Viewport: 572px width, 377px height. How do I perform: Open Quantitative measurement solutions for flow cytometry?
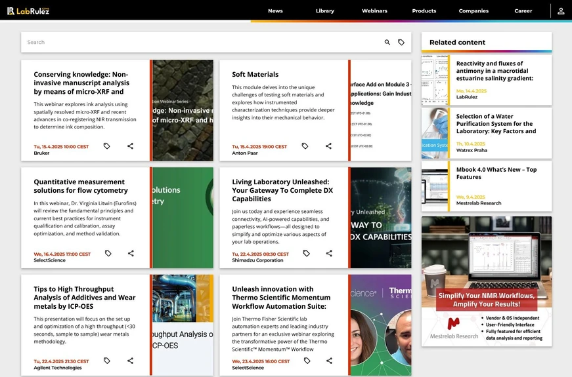(81, 186)
